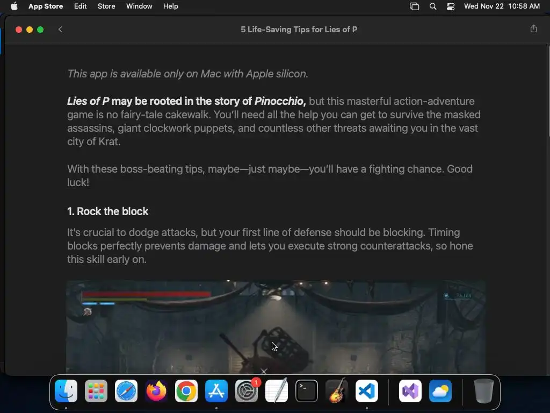Click the Share icon in the title bar

coord(533,29)
